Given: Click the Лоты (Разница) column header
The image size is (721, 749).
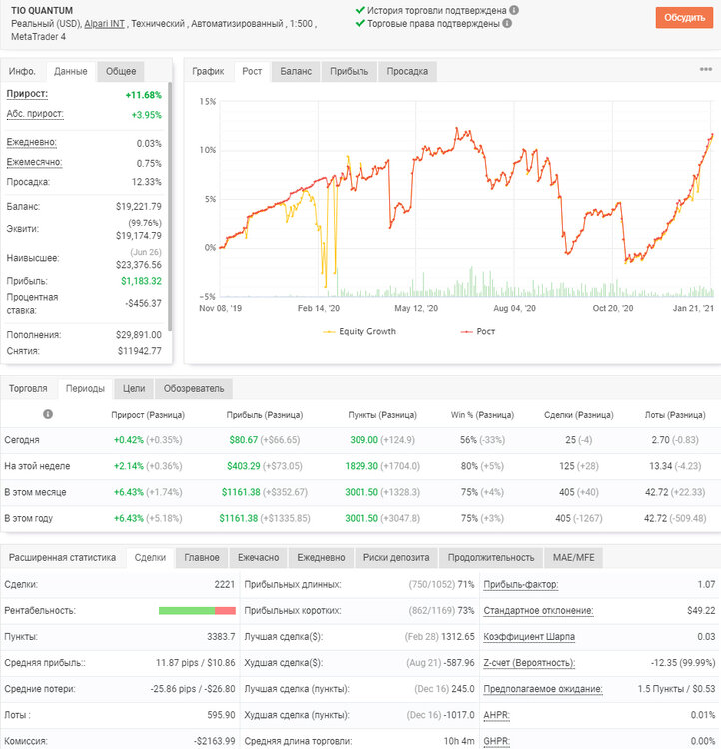Looking at the screenshot, I should (675, 415).
